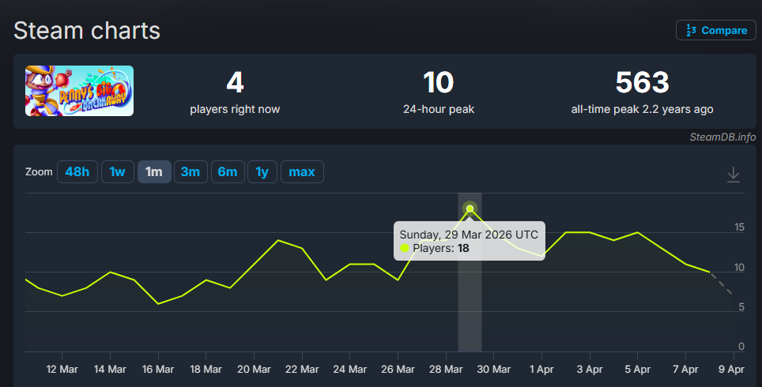The image size is (762, 387).
Task: Click the '24 Mar' axis label
Action: click(350, 370)
